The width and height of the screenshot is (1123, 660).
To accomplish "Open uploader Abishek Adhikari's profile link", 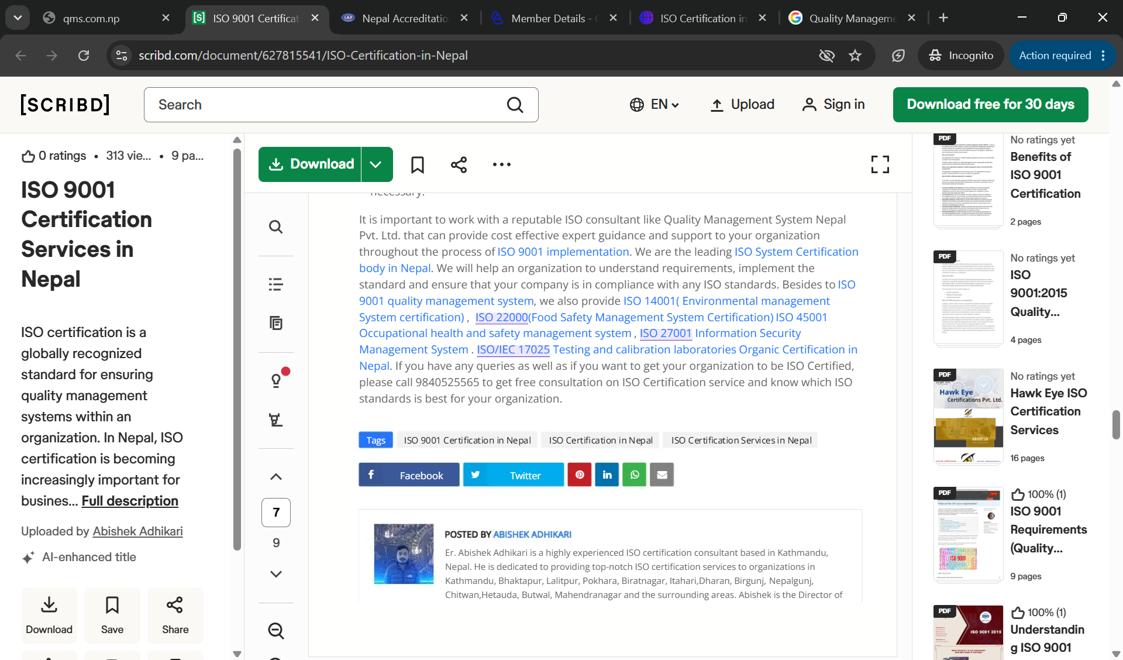I will pyautogui.click(x=138, y=531).
